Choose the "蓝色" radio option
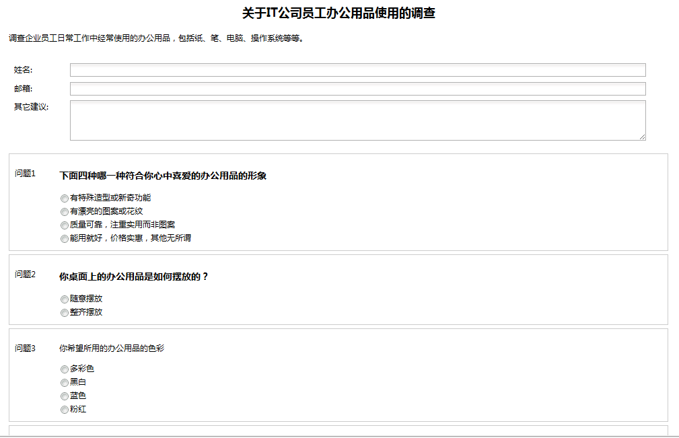The image size is (679, 438). click(x=65, y=396)
